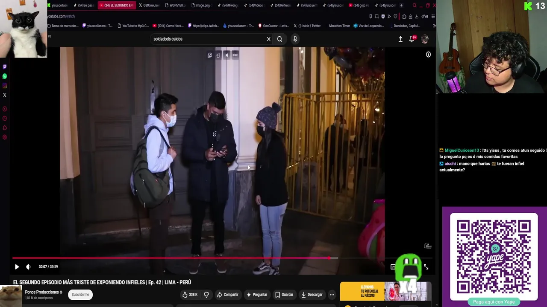The width and height of the screenshot is (547, 307).
Task: Click the Descargar download button
Action: (312, 295)
